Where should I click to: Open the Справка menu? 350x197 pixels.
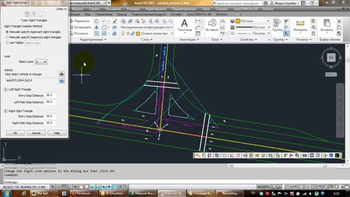(221, 9)
